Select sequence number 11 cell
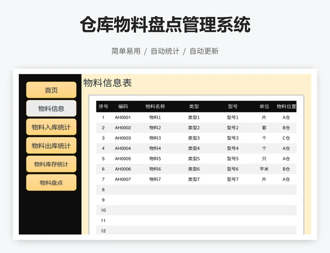This screenshot has width=330, height=253. point(103,221)
